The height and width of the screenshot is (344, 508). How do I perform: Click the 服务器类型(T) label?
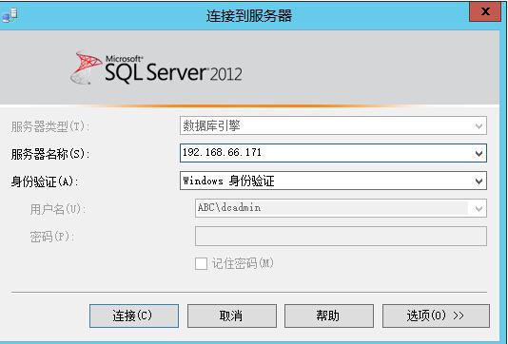(x=50, y=126)
